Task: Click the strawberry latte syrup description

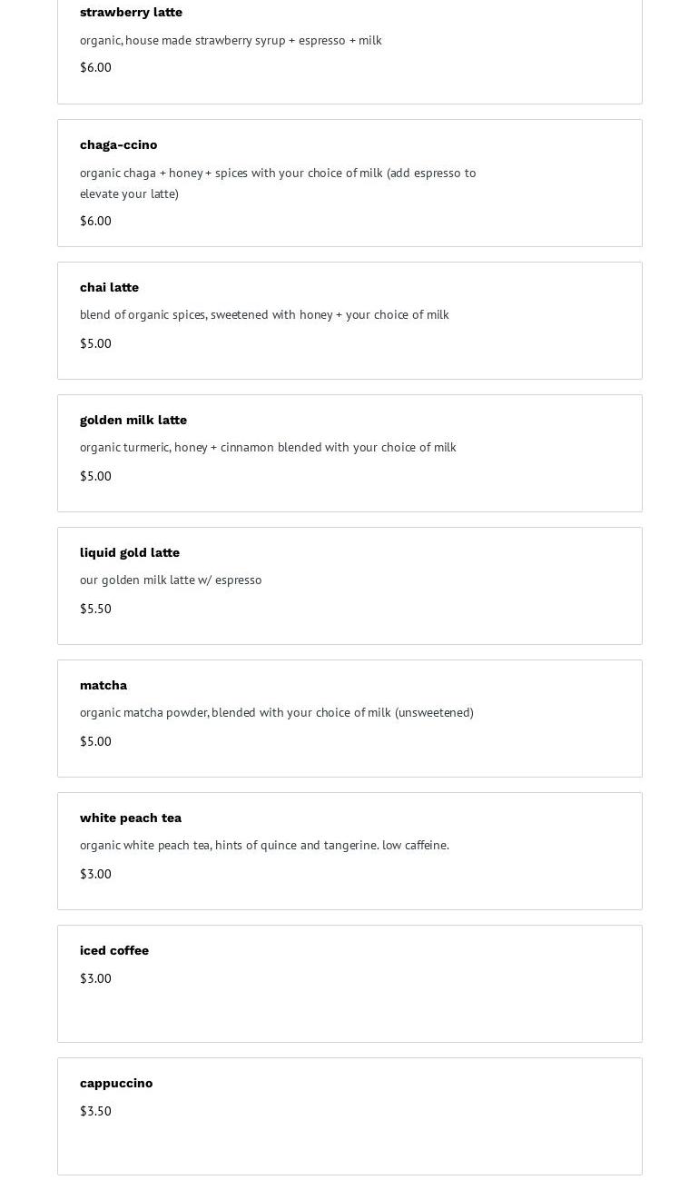Action: (x=231, y=40)
